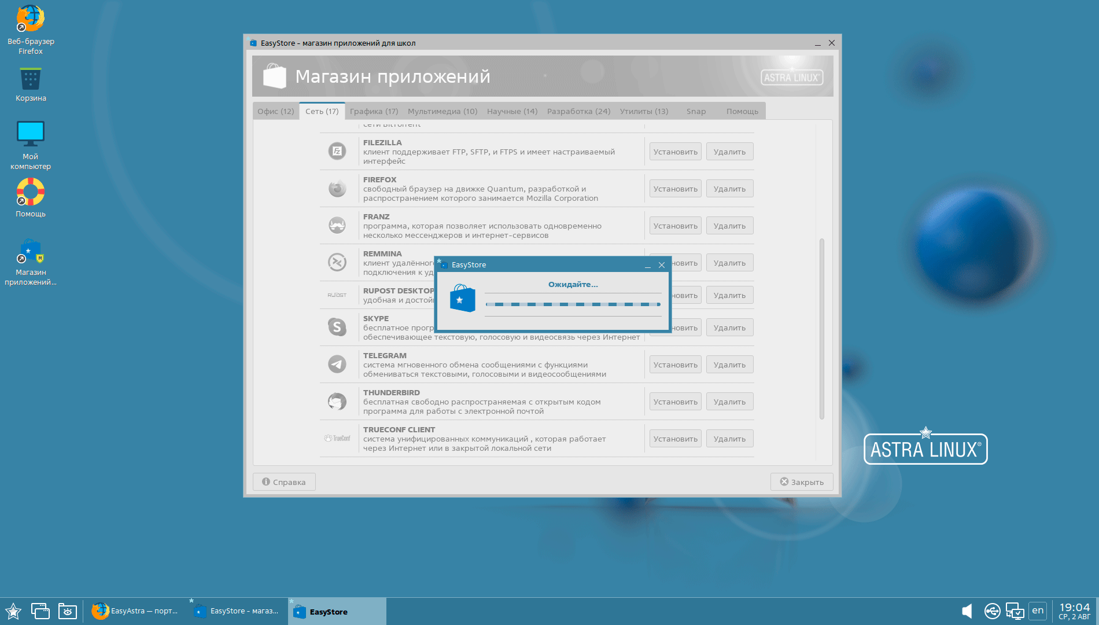Viewport: 1099px width, 625px height.
Task: Open the Корзина trash icon on desktop
Action: click(31, 85)
